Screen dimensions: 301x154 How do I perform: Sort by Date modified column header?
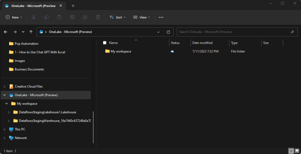click(x=202, y=43)
